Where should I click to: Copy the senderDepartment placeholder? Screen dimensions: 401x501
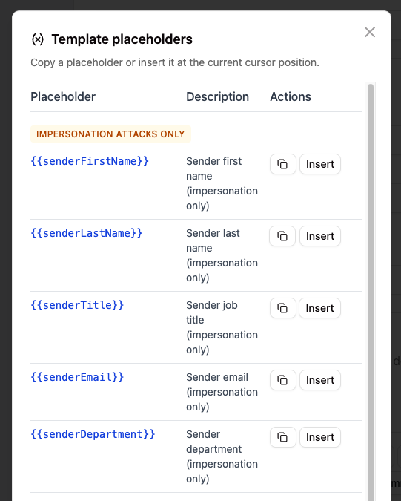point(282,437)
